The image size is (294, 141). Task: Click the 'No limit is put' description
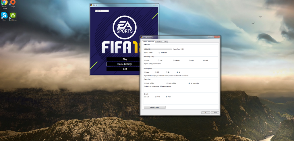158,86
